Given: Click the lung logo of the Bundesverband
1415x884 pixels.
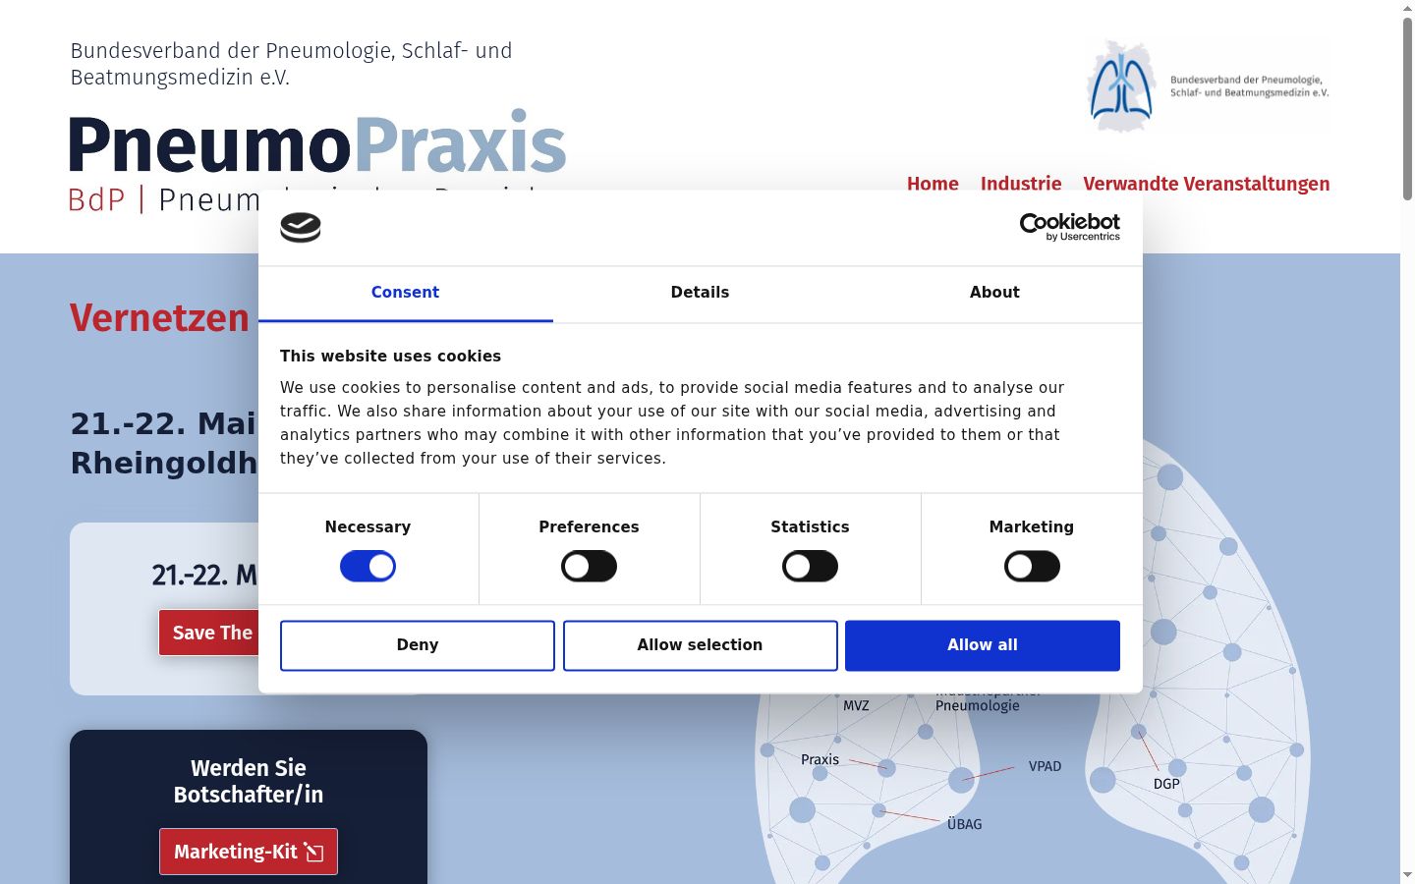Looking at the screenshot, I should coord(1122,86).
